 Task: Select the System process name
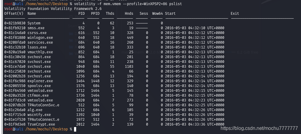(x=34, y=23)
